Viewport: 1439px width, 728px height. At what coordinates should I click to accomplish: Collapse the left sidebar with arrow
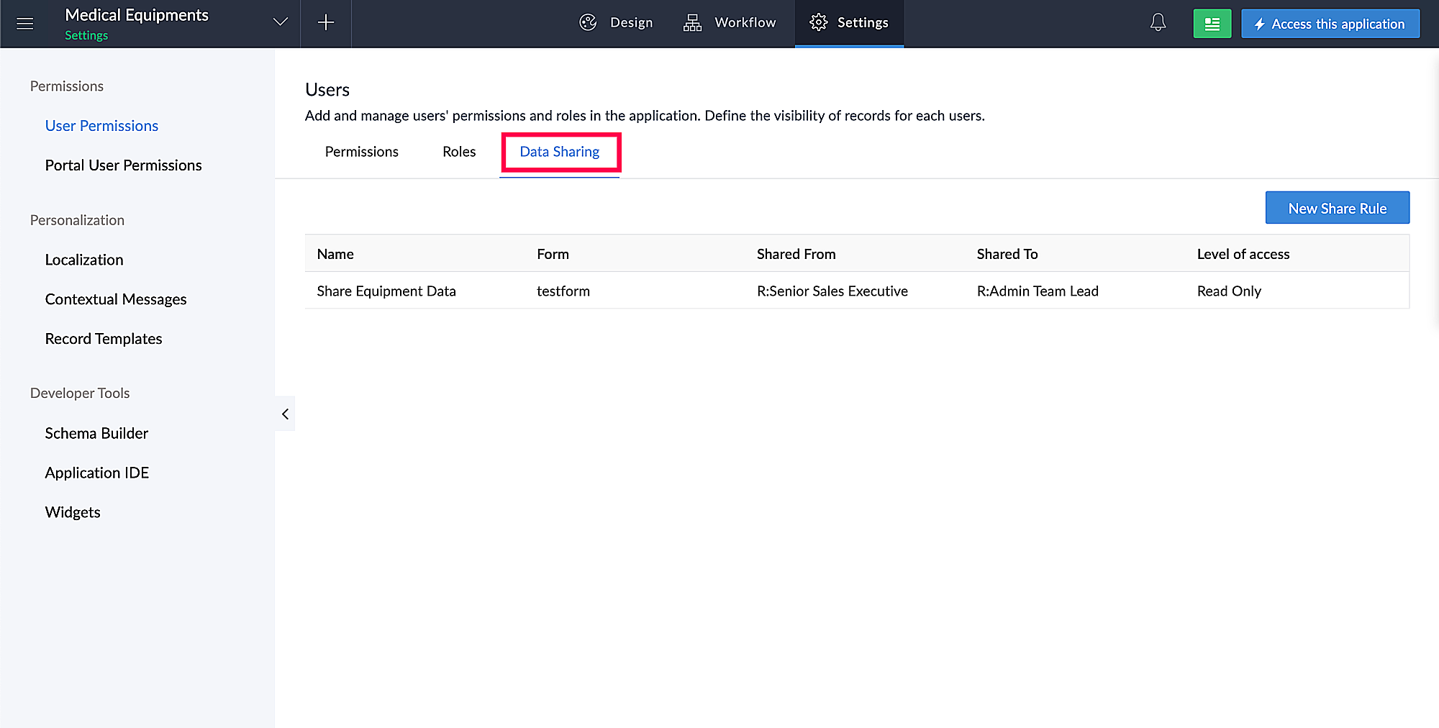click(x=285, y=414)
